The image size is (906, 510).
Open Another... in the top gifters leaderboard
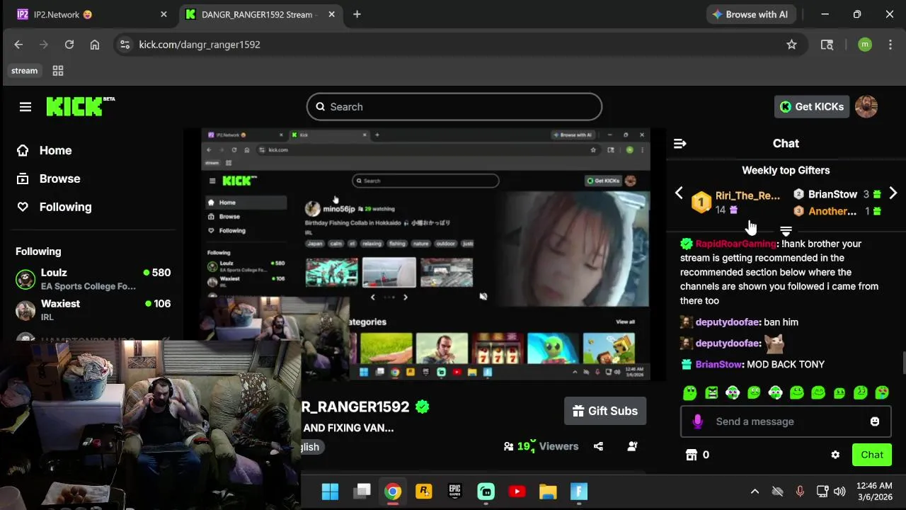click(832, 211)
